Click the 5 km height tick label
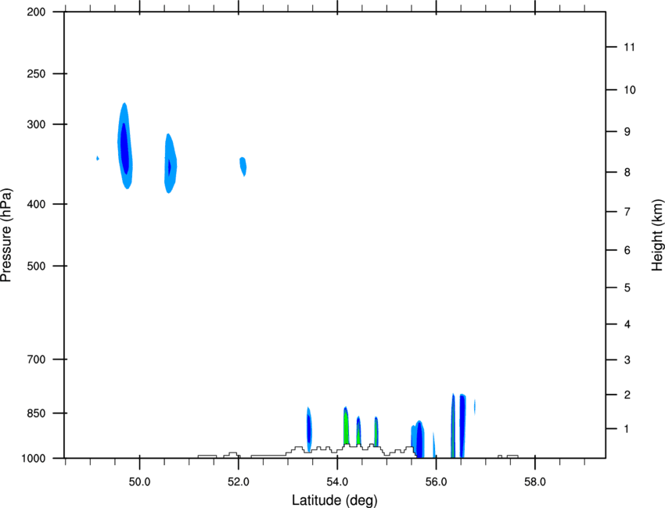Image resolution: width=665 pixels, height=508 pixels. click(x=627, y=288)
